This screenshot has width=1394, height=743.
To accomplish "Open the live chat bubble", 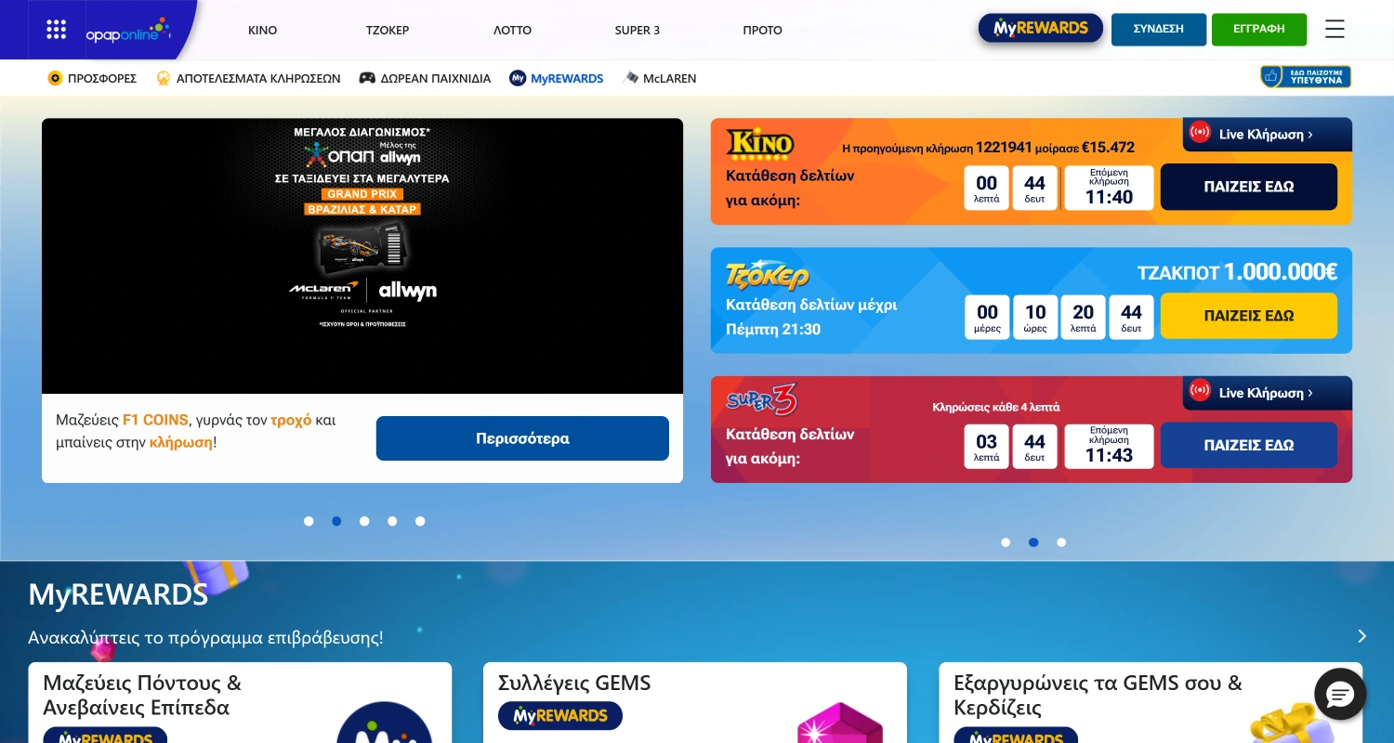I will (x=1340, y=694).
